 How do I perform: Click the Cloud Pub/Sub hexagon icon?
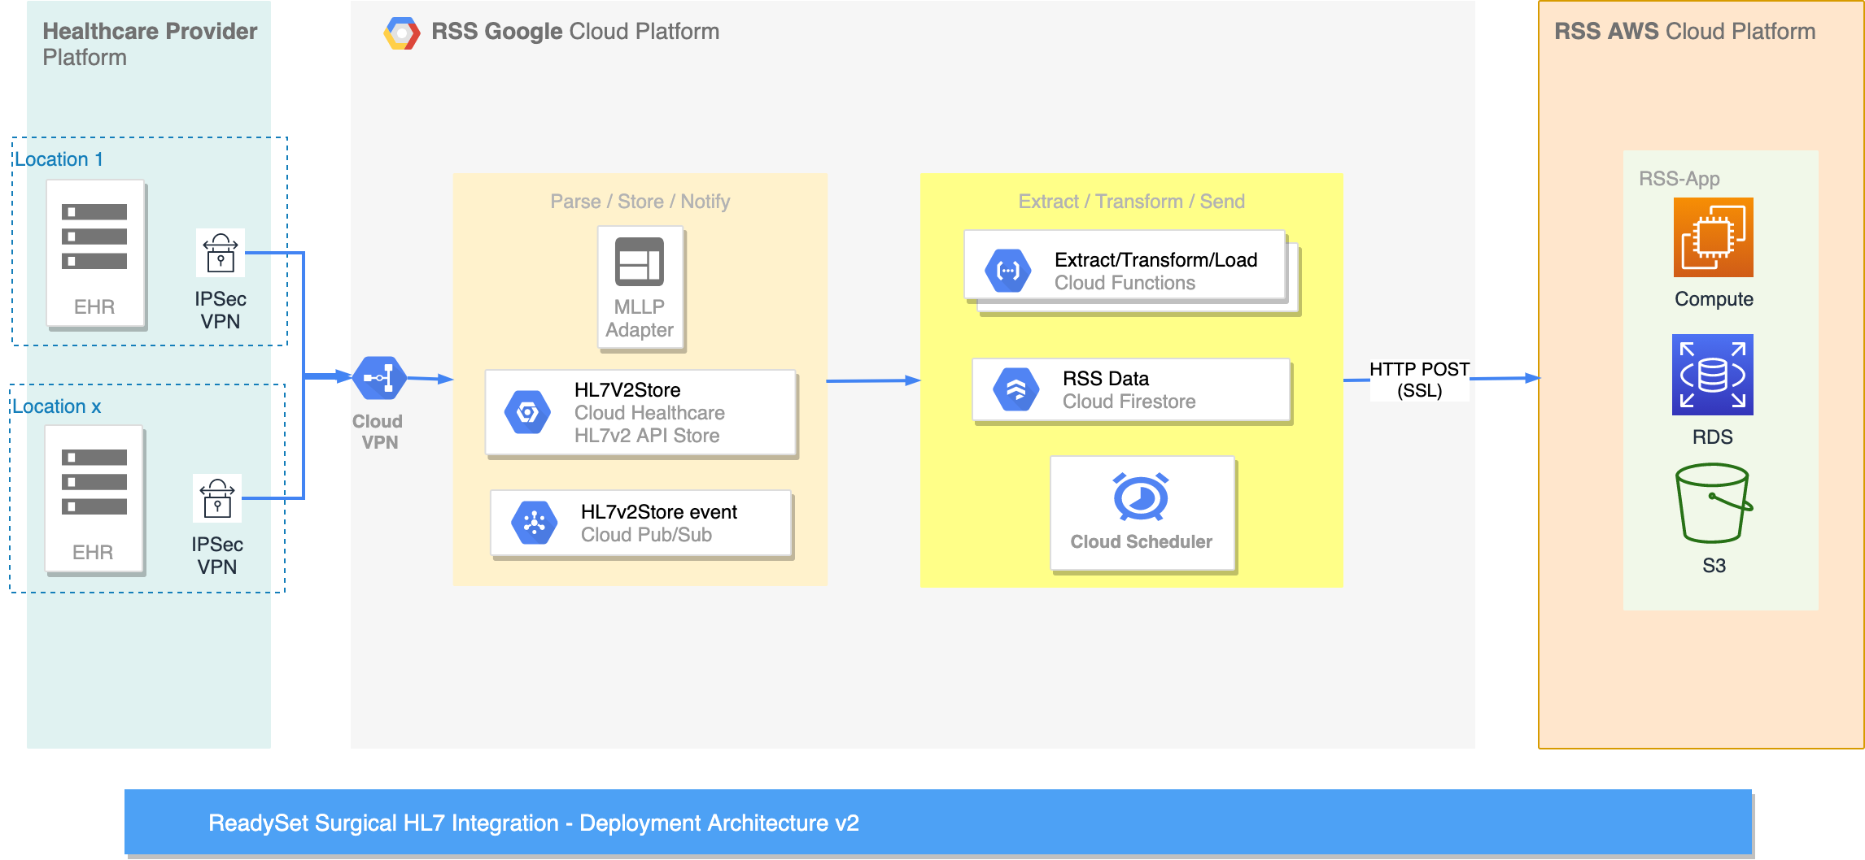tap(534, 523)
